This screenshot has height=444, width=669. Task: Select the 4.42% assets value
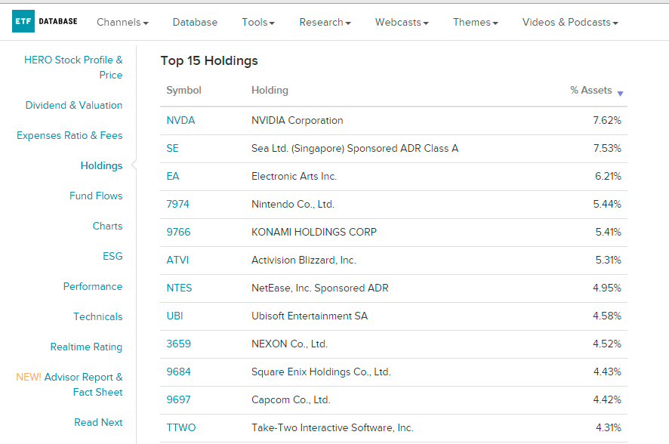click(x=607, y=400)
